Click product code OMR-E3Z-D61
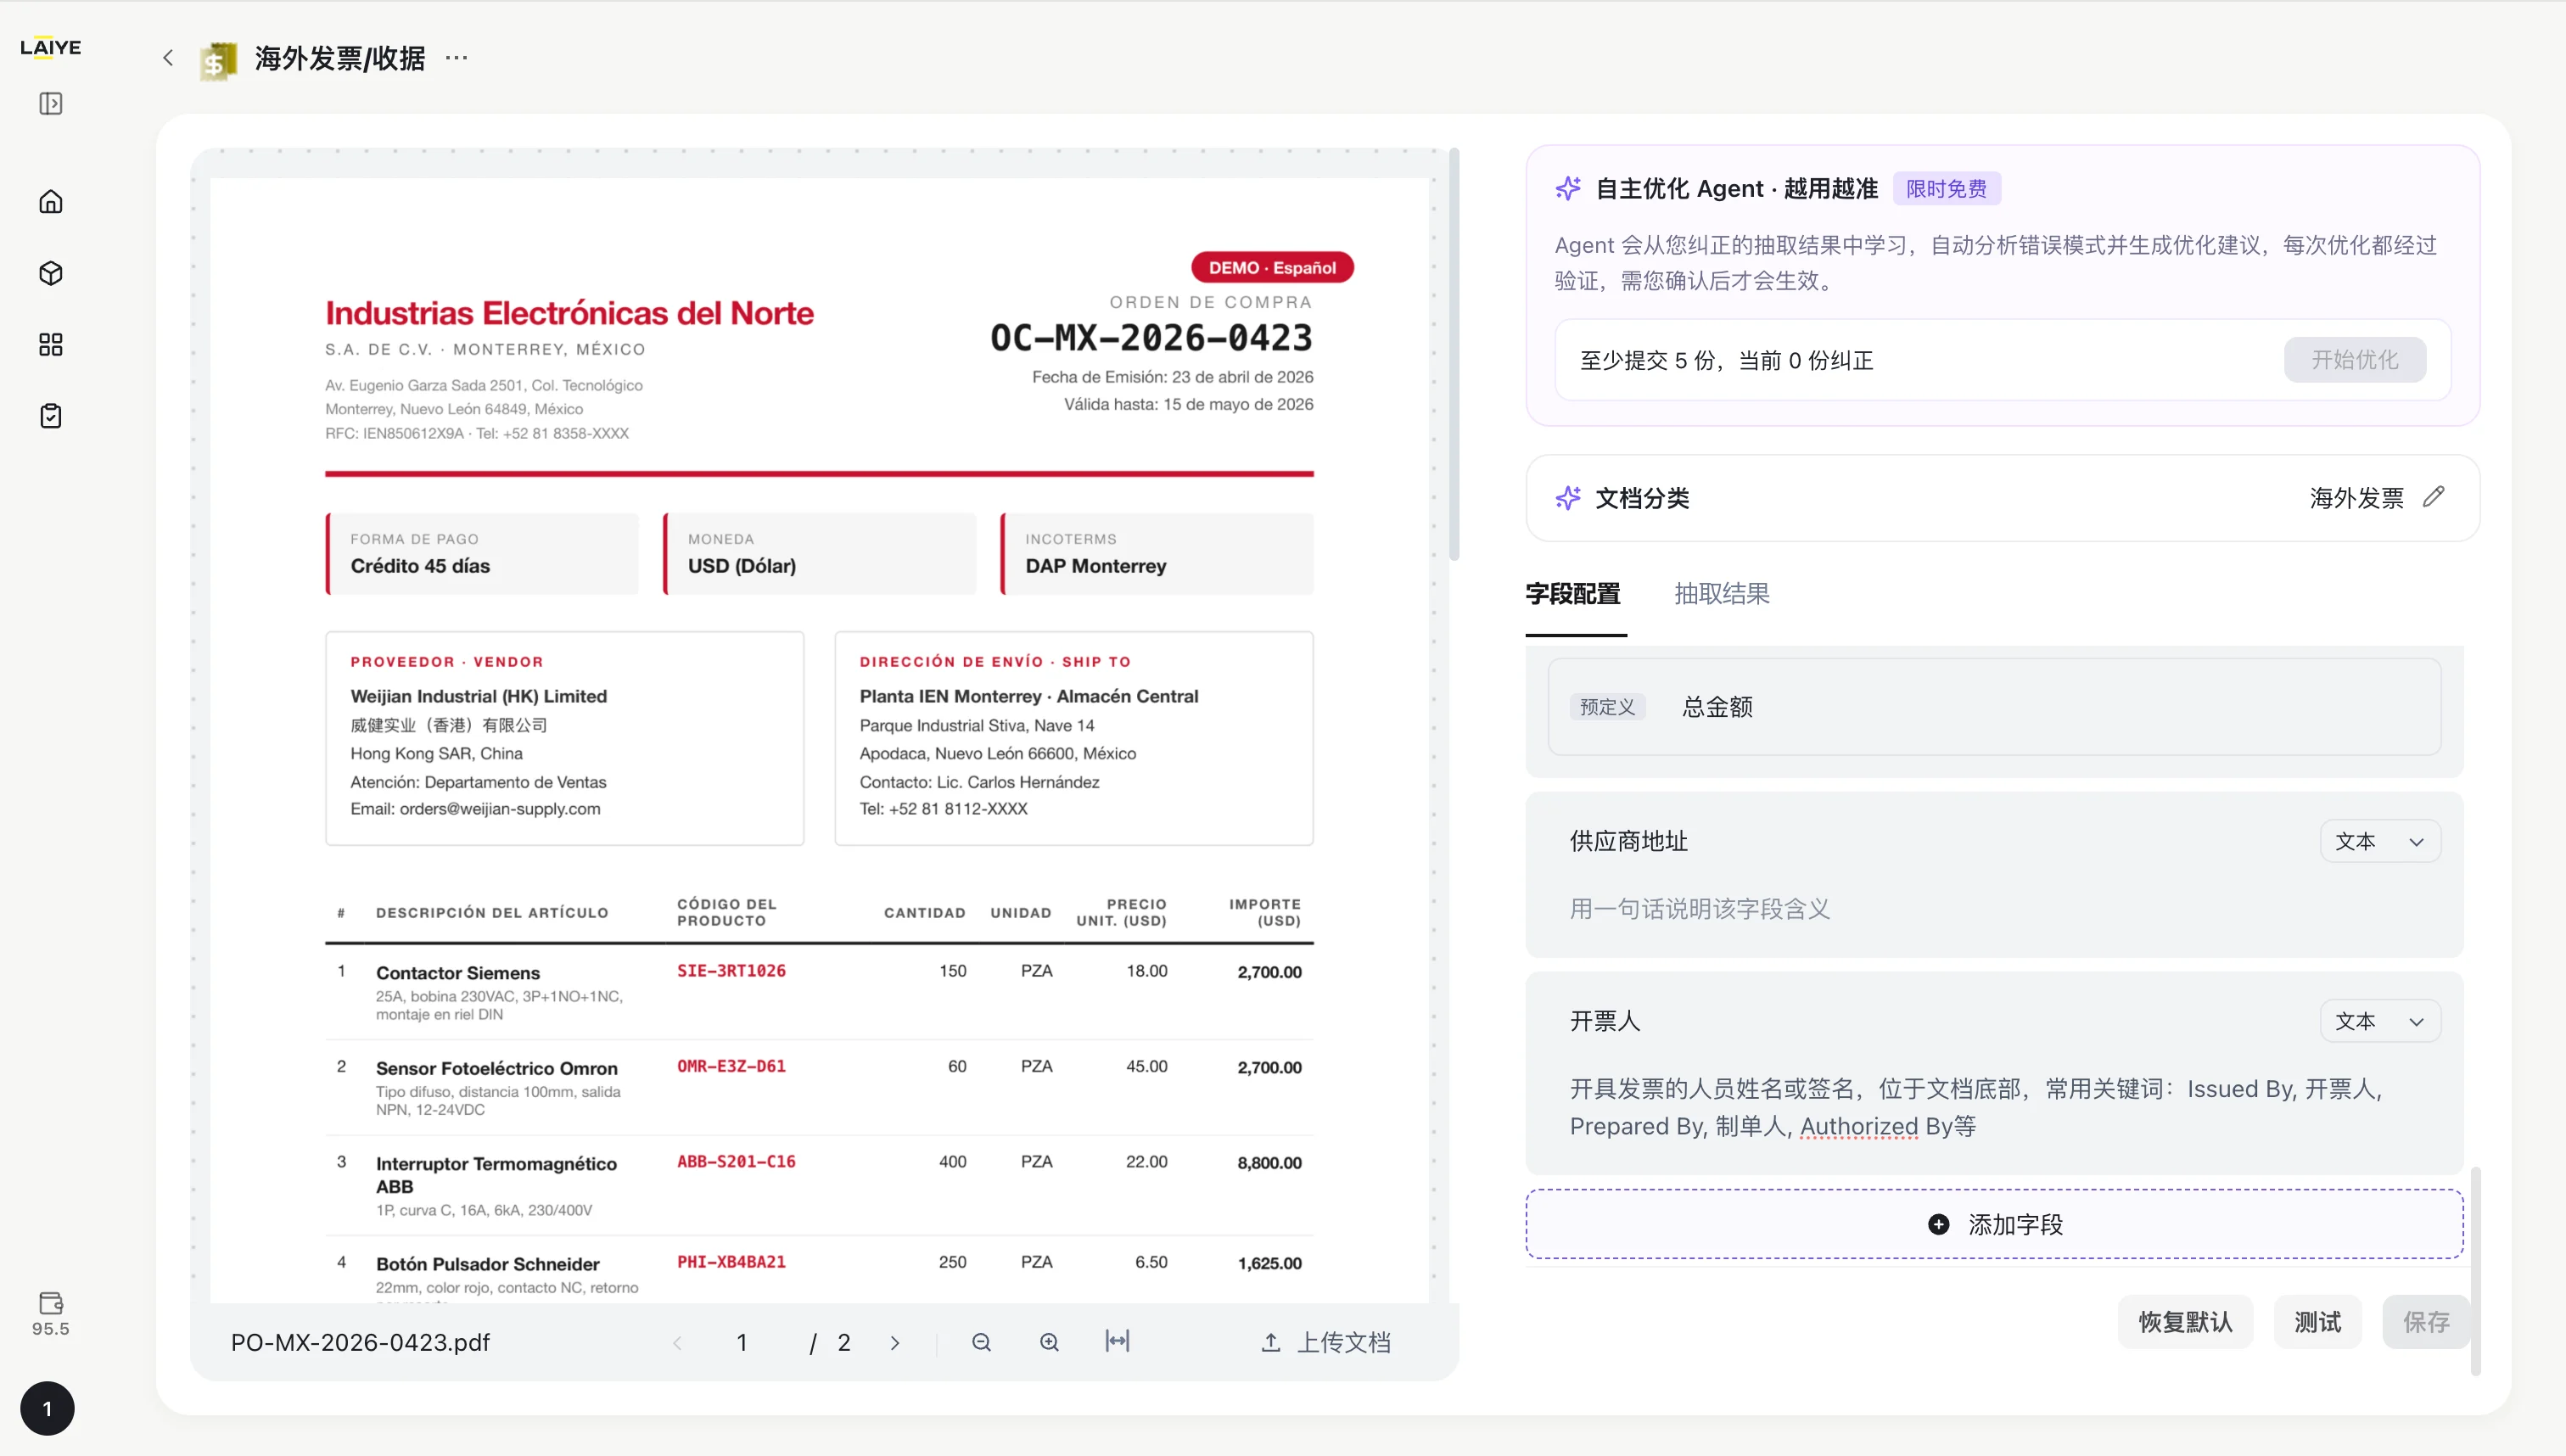 (731, 1066)
